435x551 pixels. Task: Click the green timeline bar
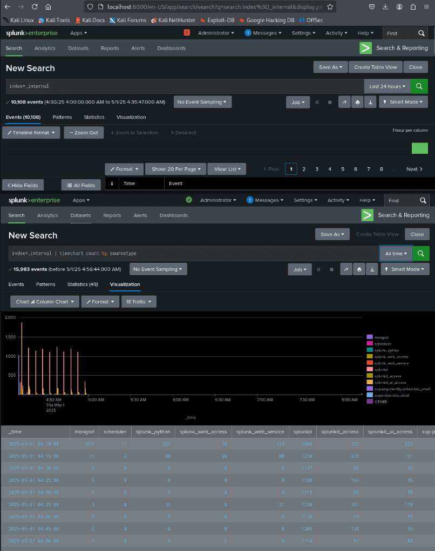point(420,148)
